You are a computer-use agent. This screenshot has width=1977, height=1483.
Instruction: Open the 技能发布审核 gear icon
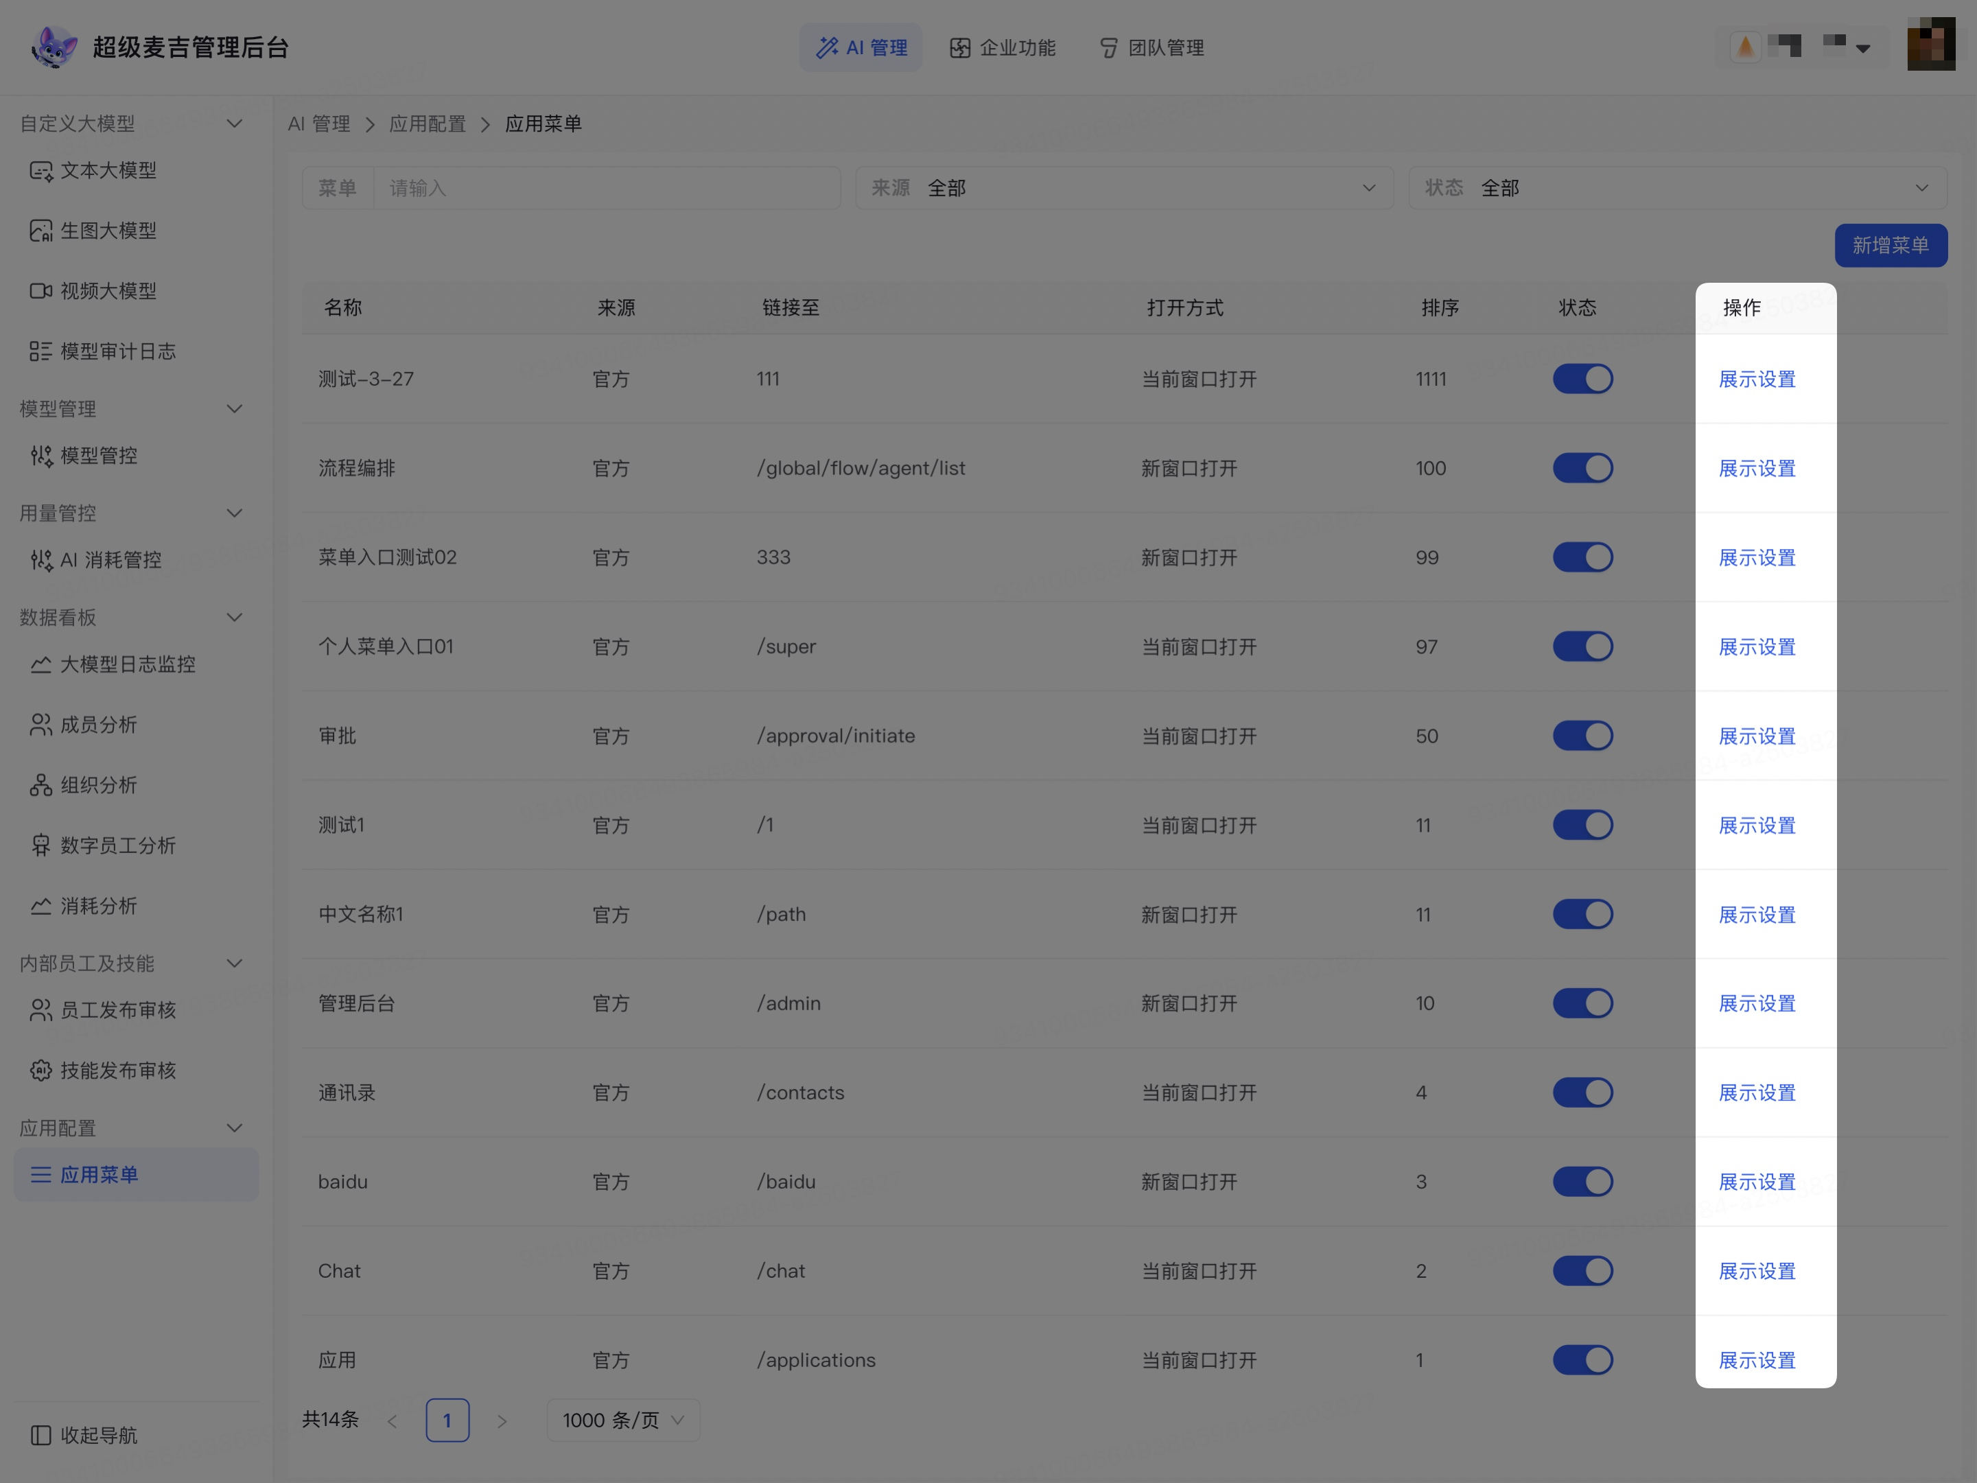click(x=41, y=1070)
